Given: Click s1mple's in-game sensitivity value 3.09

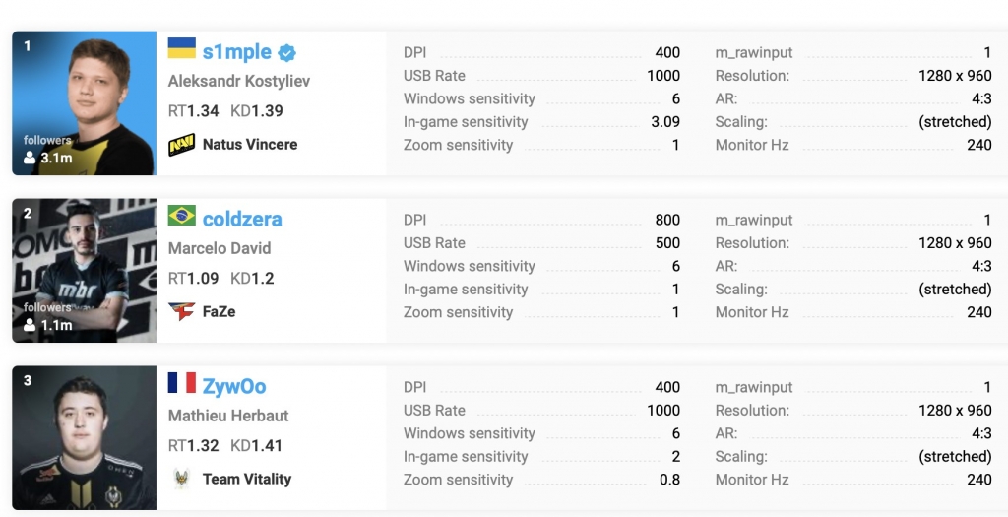Looking at the screenshot, I should 665,122.
